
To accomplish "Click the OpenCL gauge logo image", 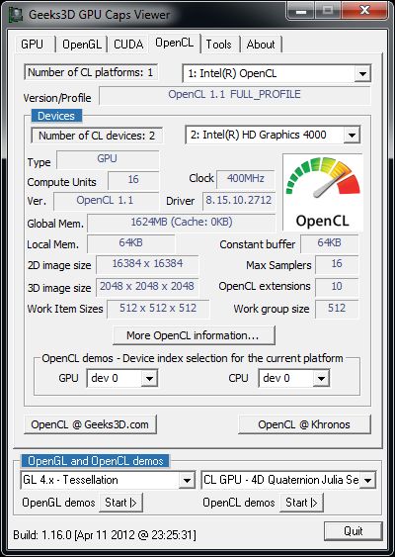I will [x=322, y=192].
